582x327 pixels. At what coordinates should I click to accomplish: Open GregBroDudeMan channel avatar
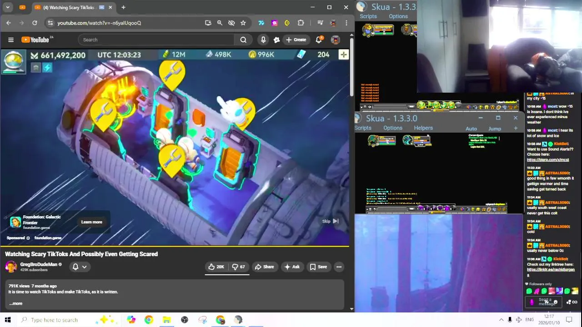(11, 267)
